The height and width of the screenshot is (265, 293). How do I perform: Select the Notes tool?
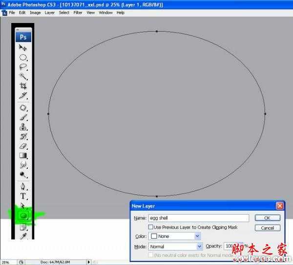(23, 227)
